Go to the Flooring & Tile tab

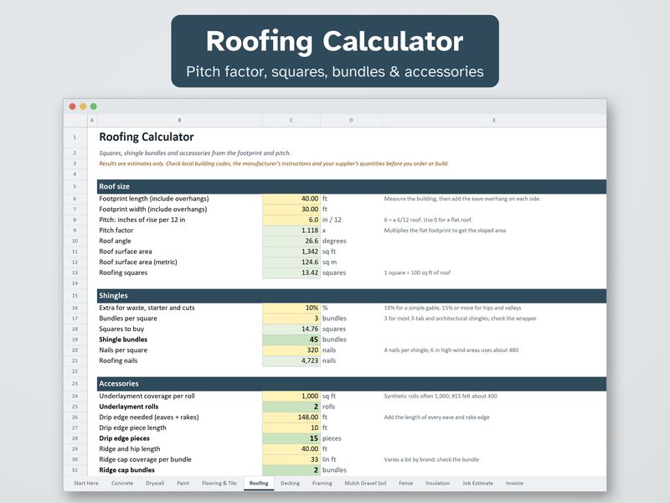click(x=219, y=483)
